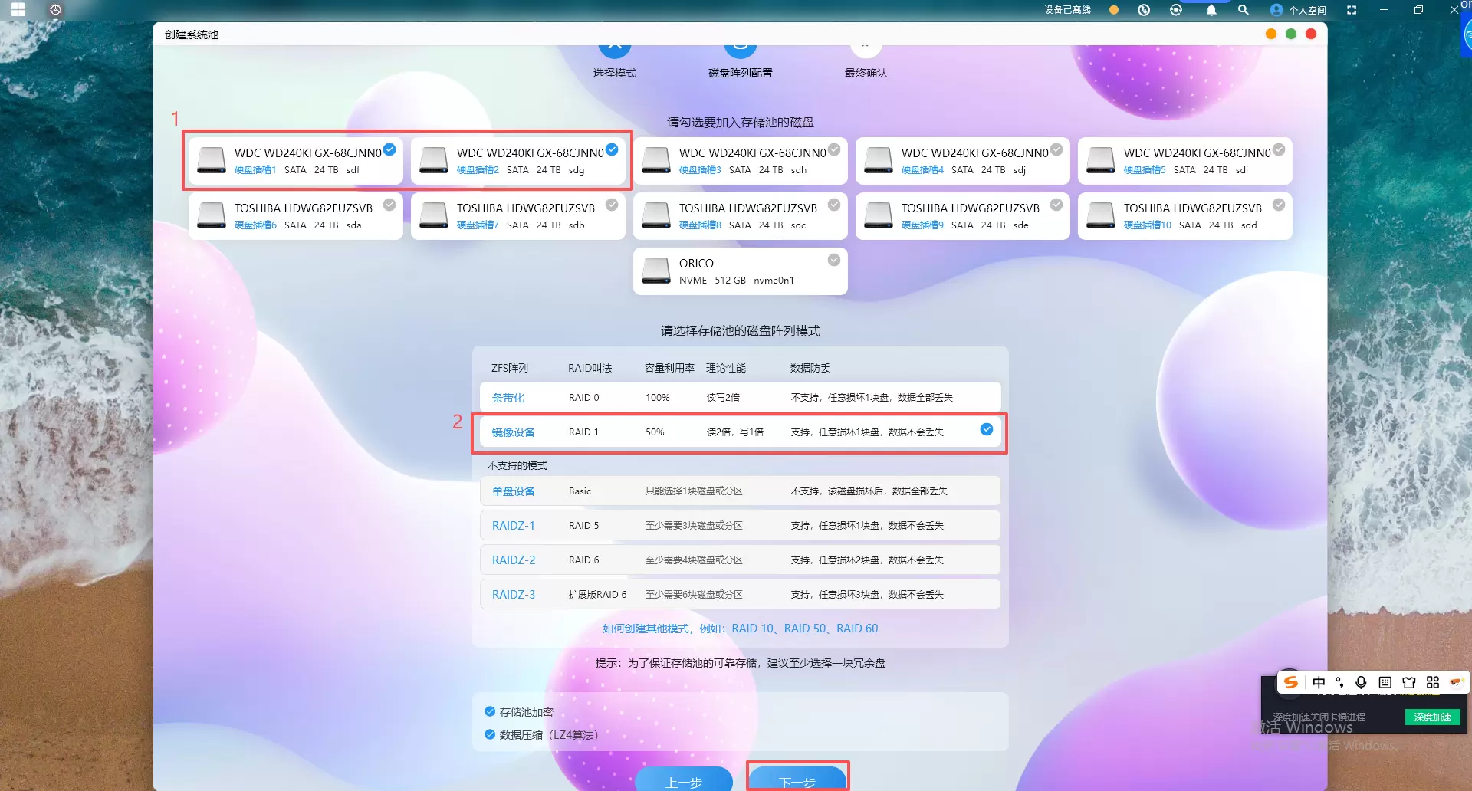Select the 条带化 RAID 0 mode row
Screen dimensions: 1472x791
740,397
